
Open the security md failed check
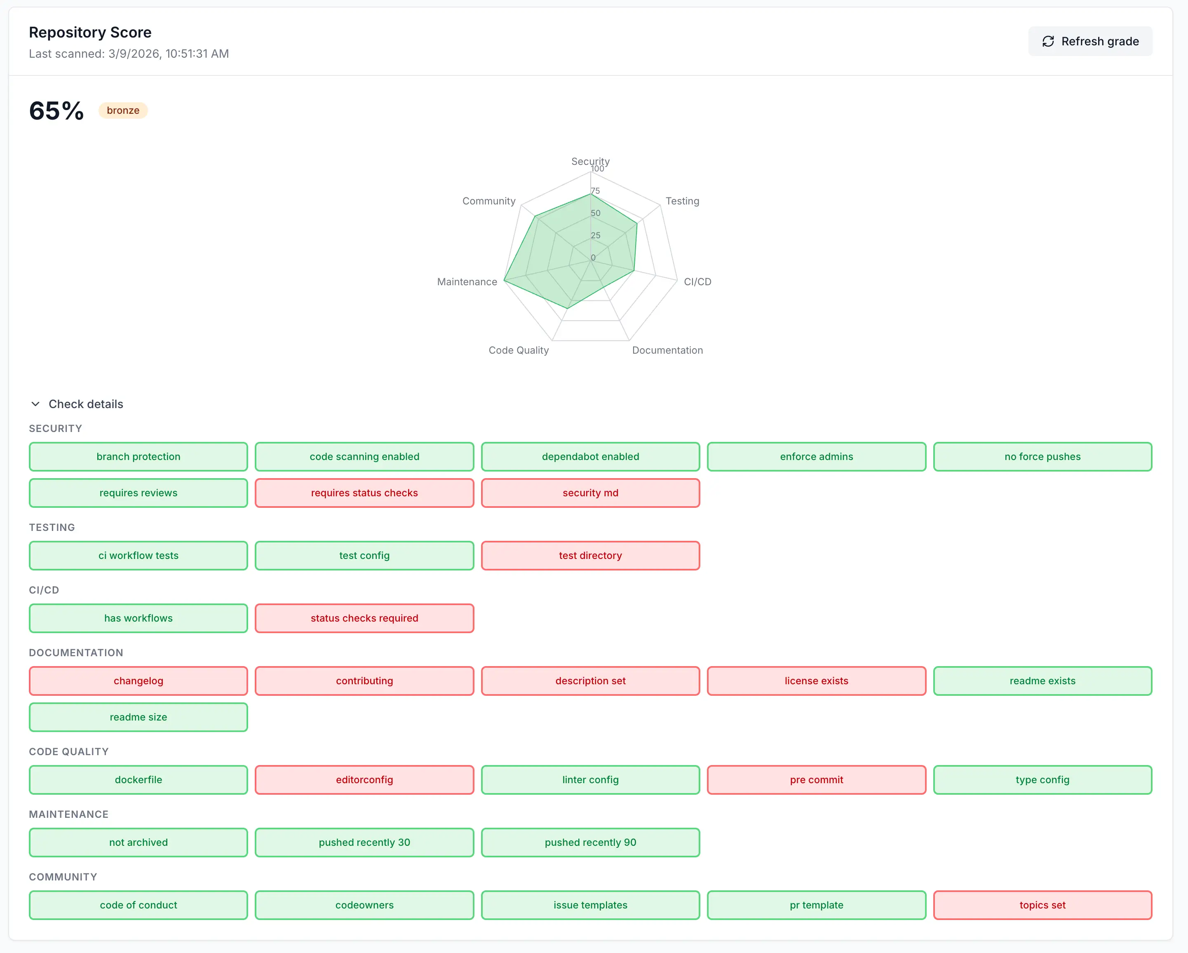coord(590,493)
